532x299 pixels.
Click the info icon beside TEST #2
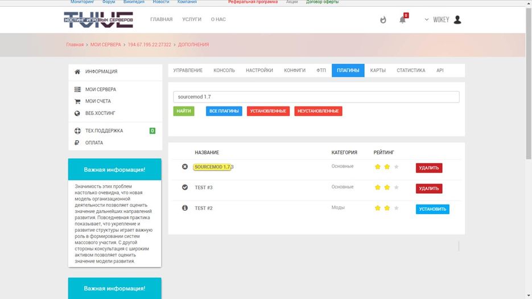185,208
